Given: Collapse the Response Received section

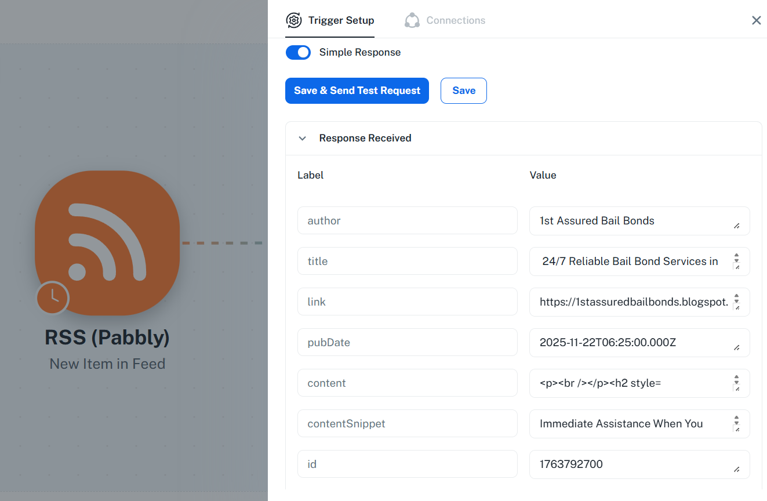Looking at the screenshot, I should tap(302, 139).
